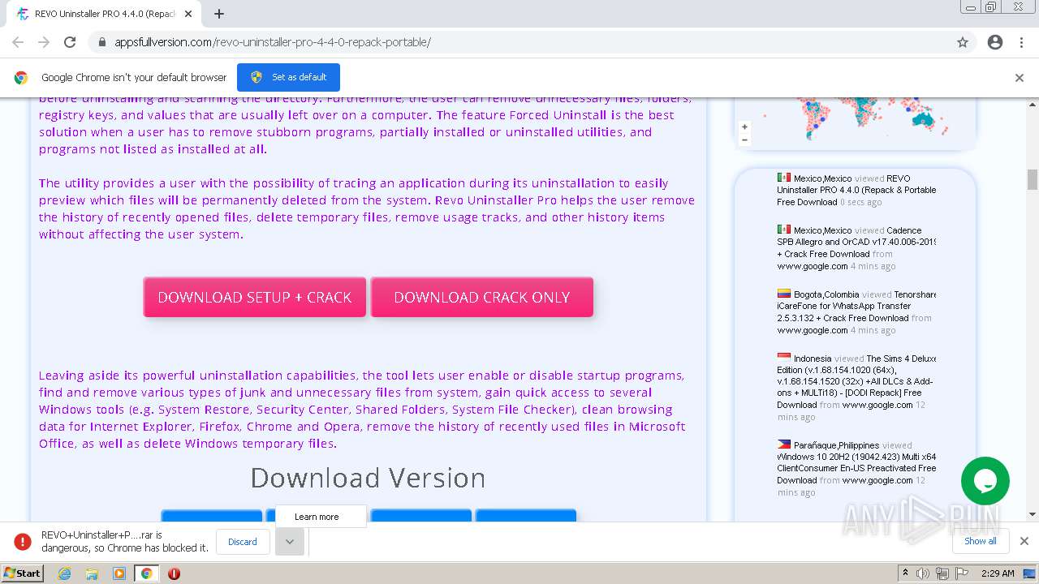Close the downloads bar
Viewport: 1039px width, 584px height.
pos(1024,541)
